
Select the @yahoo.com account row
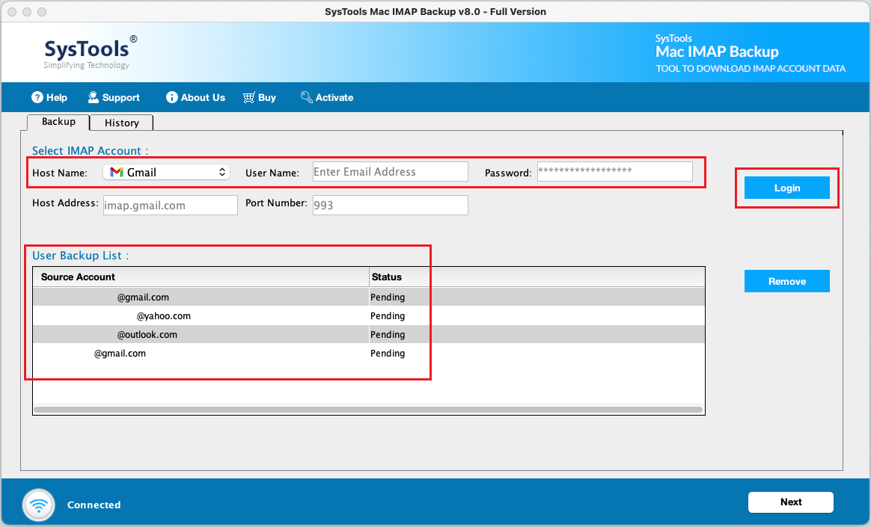click(369, 315)
